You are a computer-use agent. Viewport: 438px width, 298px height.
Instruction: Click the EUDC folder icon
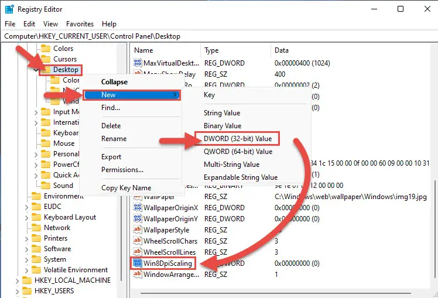36,207
